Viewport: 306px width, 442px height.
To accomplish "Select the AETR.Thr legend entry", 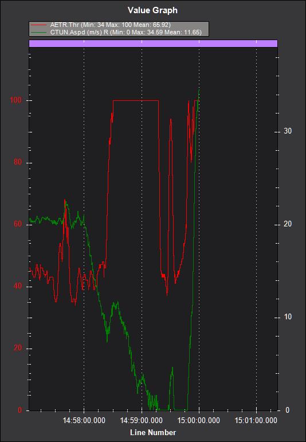I will pos(110,25).
